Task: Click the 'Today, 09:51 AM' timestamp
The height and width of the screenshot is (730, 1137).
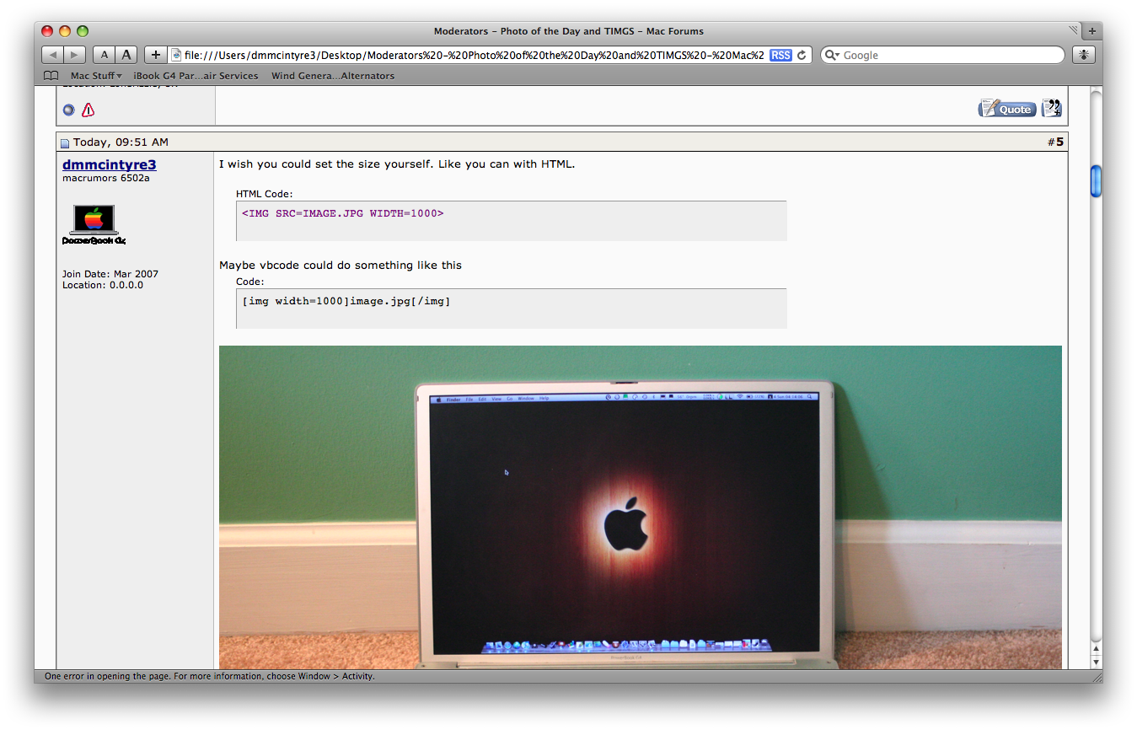Action: tap(121, 142)
